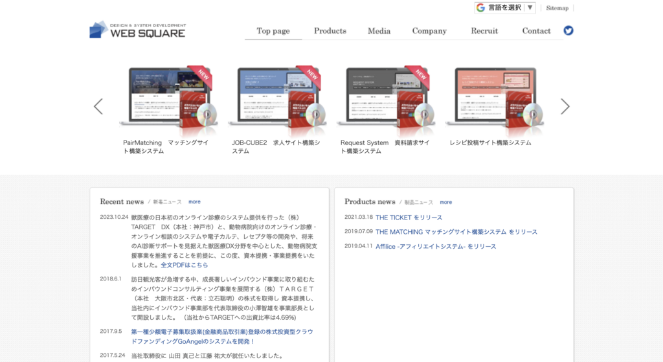663x362 pixels.
Task: Expand Products news with more link
Action: (446, 202)
